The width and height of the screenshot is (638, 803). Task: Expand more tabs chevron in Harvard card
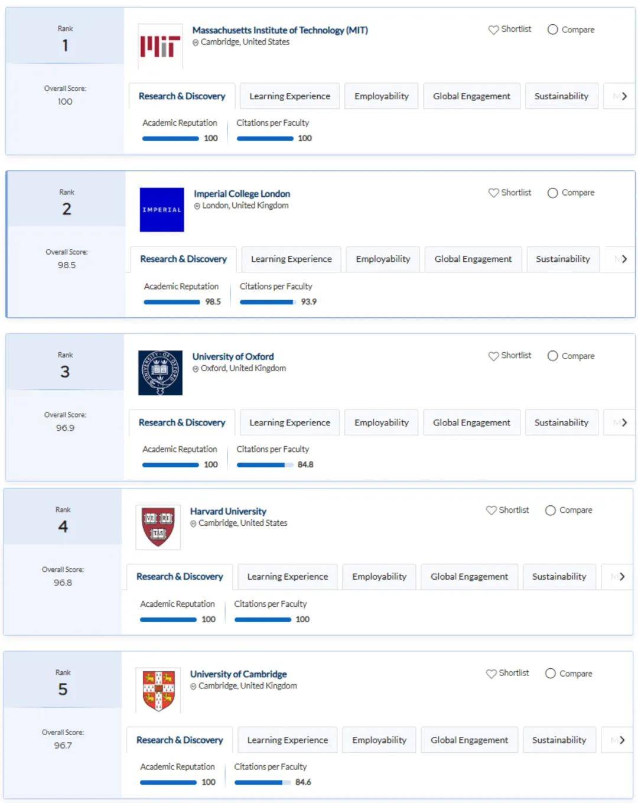pos(621,577)
